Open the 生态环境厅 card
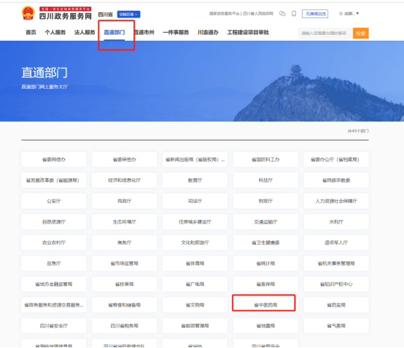This screenshot has height=348, width=404. (x=125, y=222)
